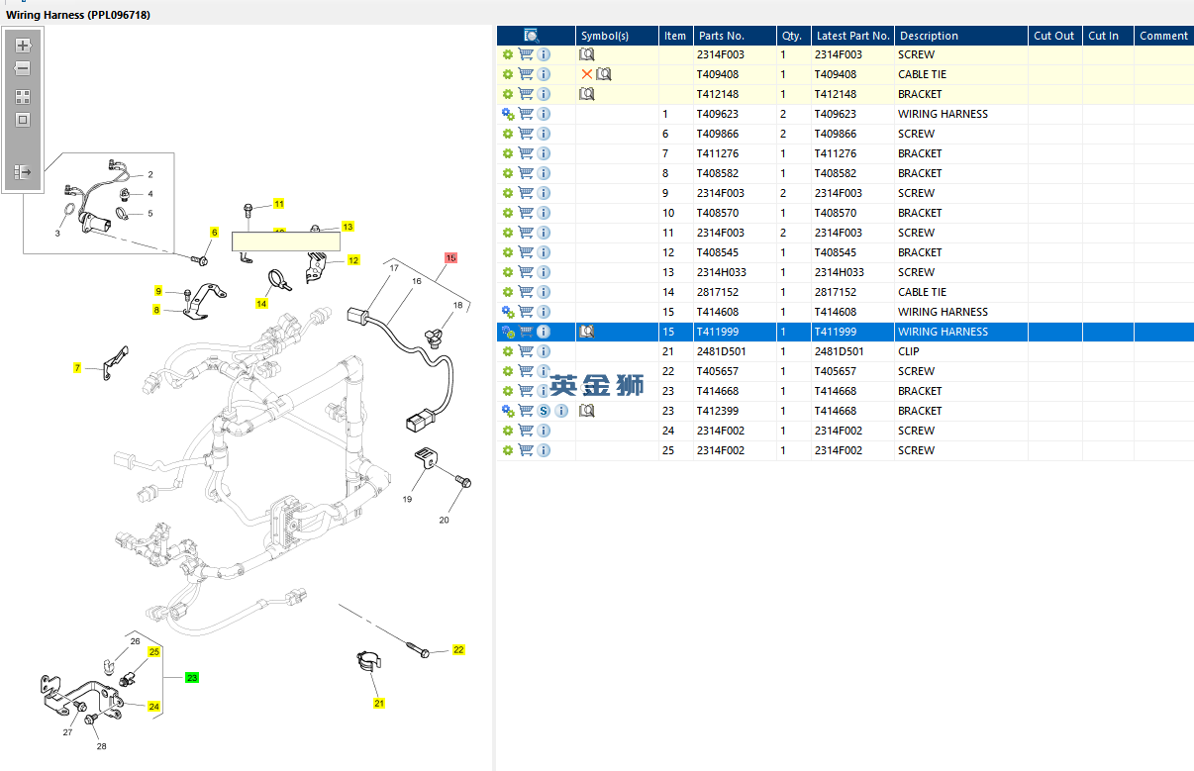Image resolution: width=1194 pixels, height=771 pixels.
Task: Zoom out of the wiring diagram
Action: tap(23, 69)
